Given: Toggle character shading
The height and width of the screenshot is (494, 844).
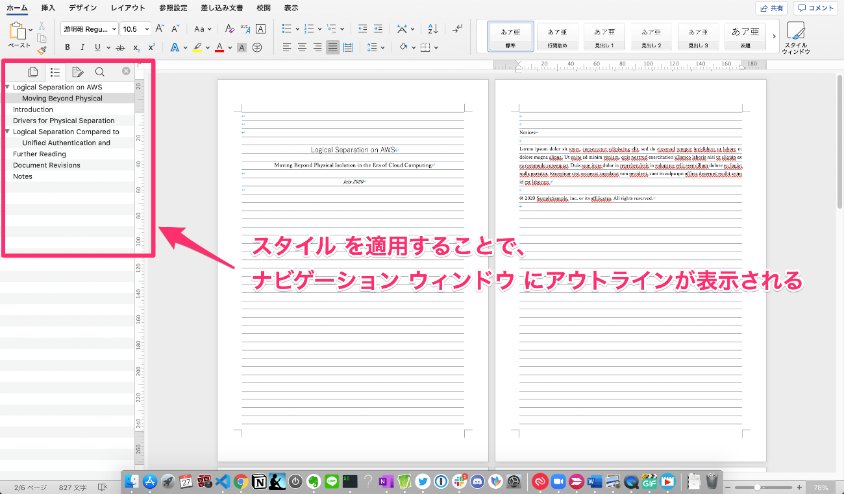Looking at the screenshot, I should point(242,47).
